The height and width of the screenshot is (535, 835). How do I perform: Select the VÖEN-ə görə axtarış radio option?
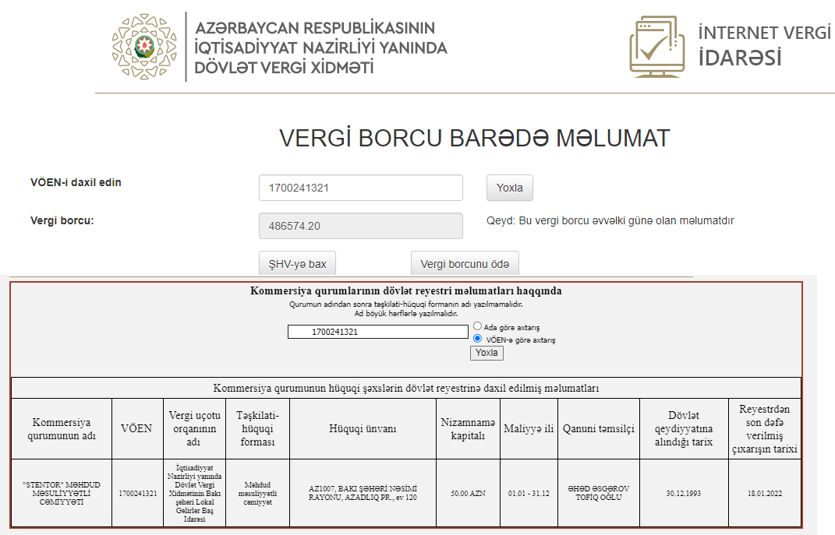tap(477, 338)
